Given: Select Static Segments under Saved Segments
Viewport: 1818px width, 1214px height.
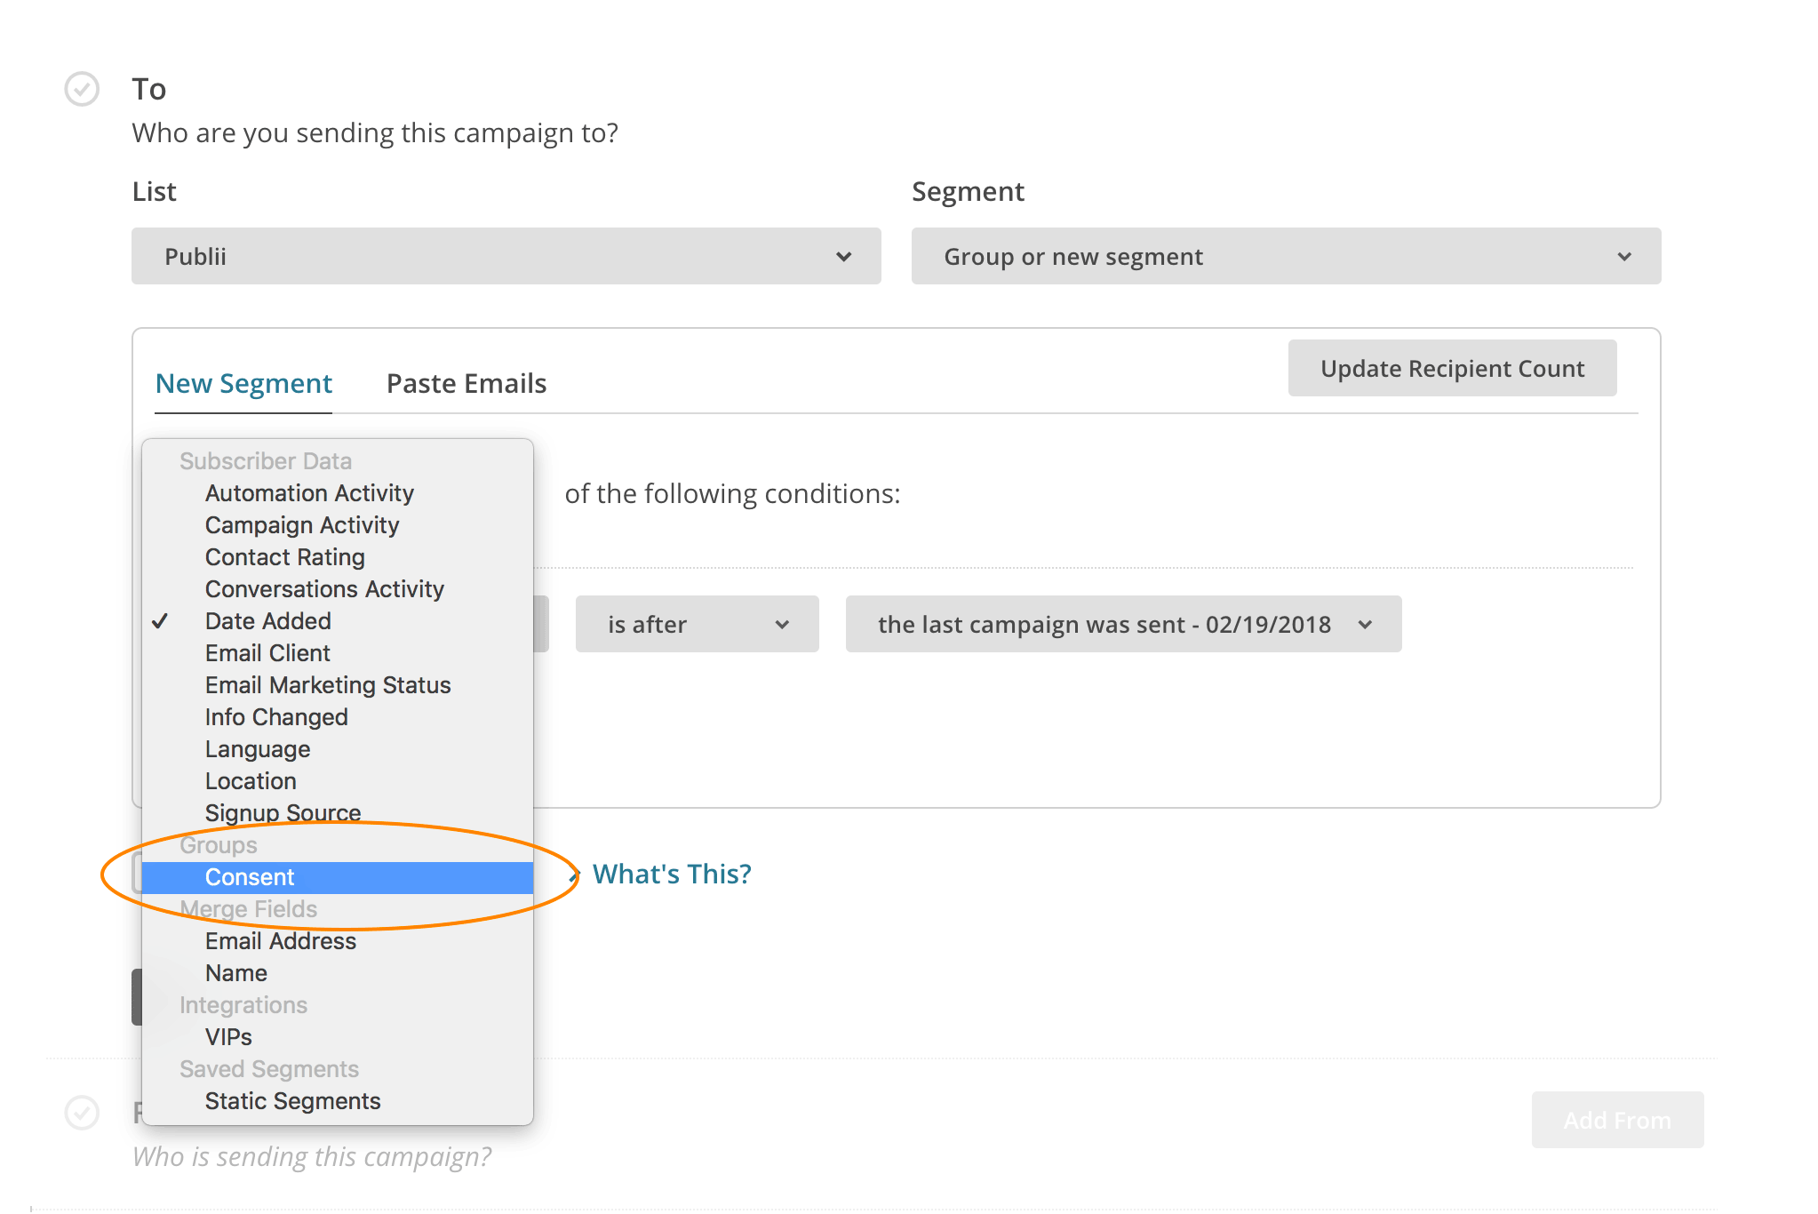Looking at the screenshot, I should pos(291,1100).
